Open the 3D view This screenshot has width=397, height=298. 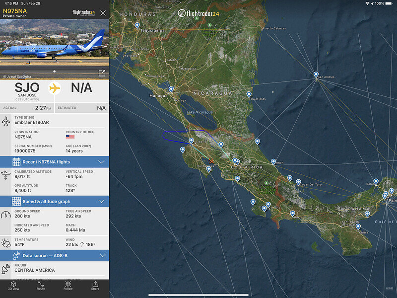coord(13,286)
